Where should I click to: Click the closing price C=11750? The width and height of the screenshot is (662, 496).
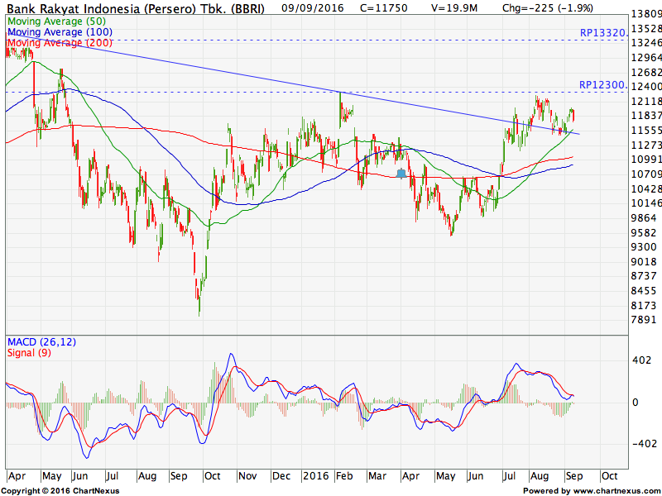coord(384,7)
